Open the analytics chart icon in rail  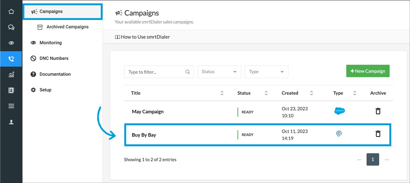(11, 75)
